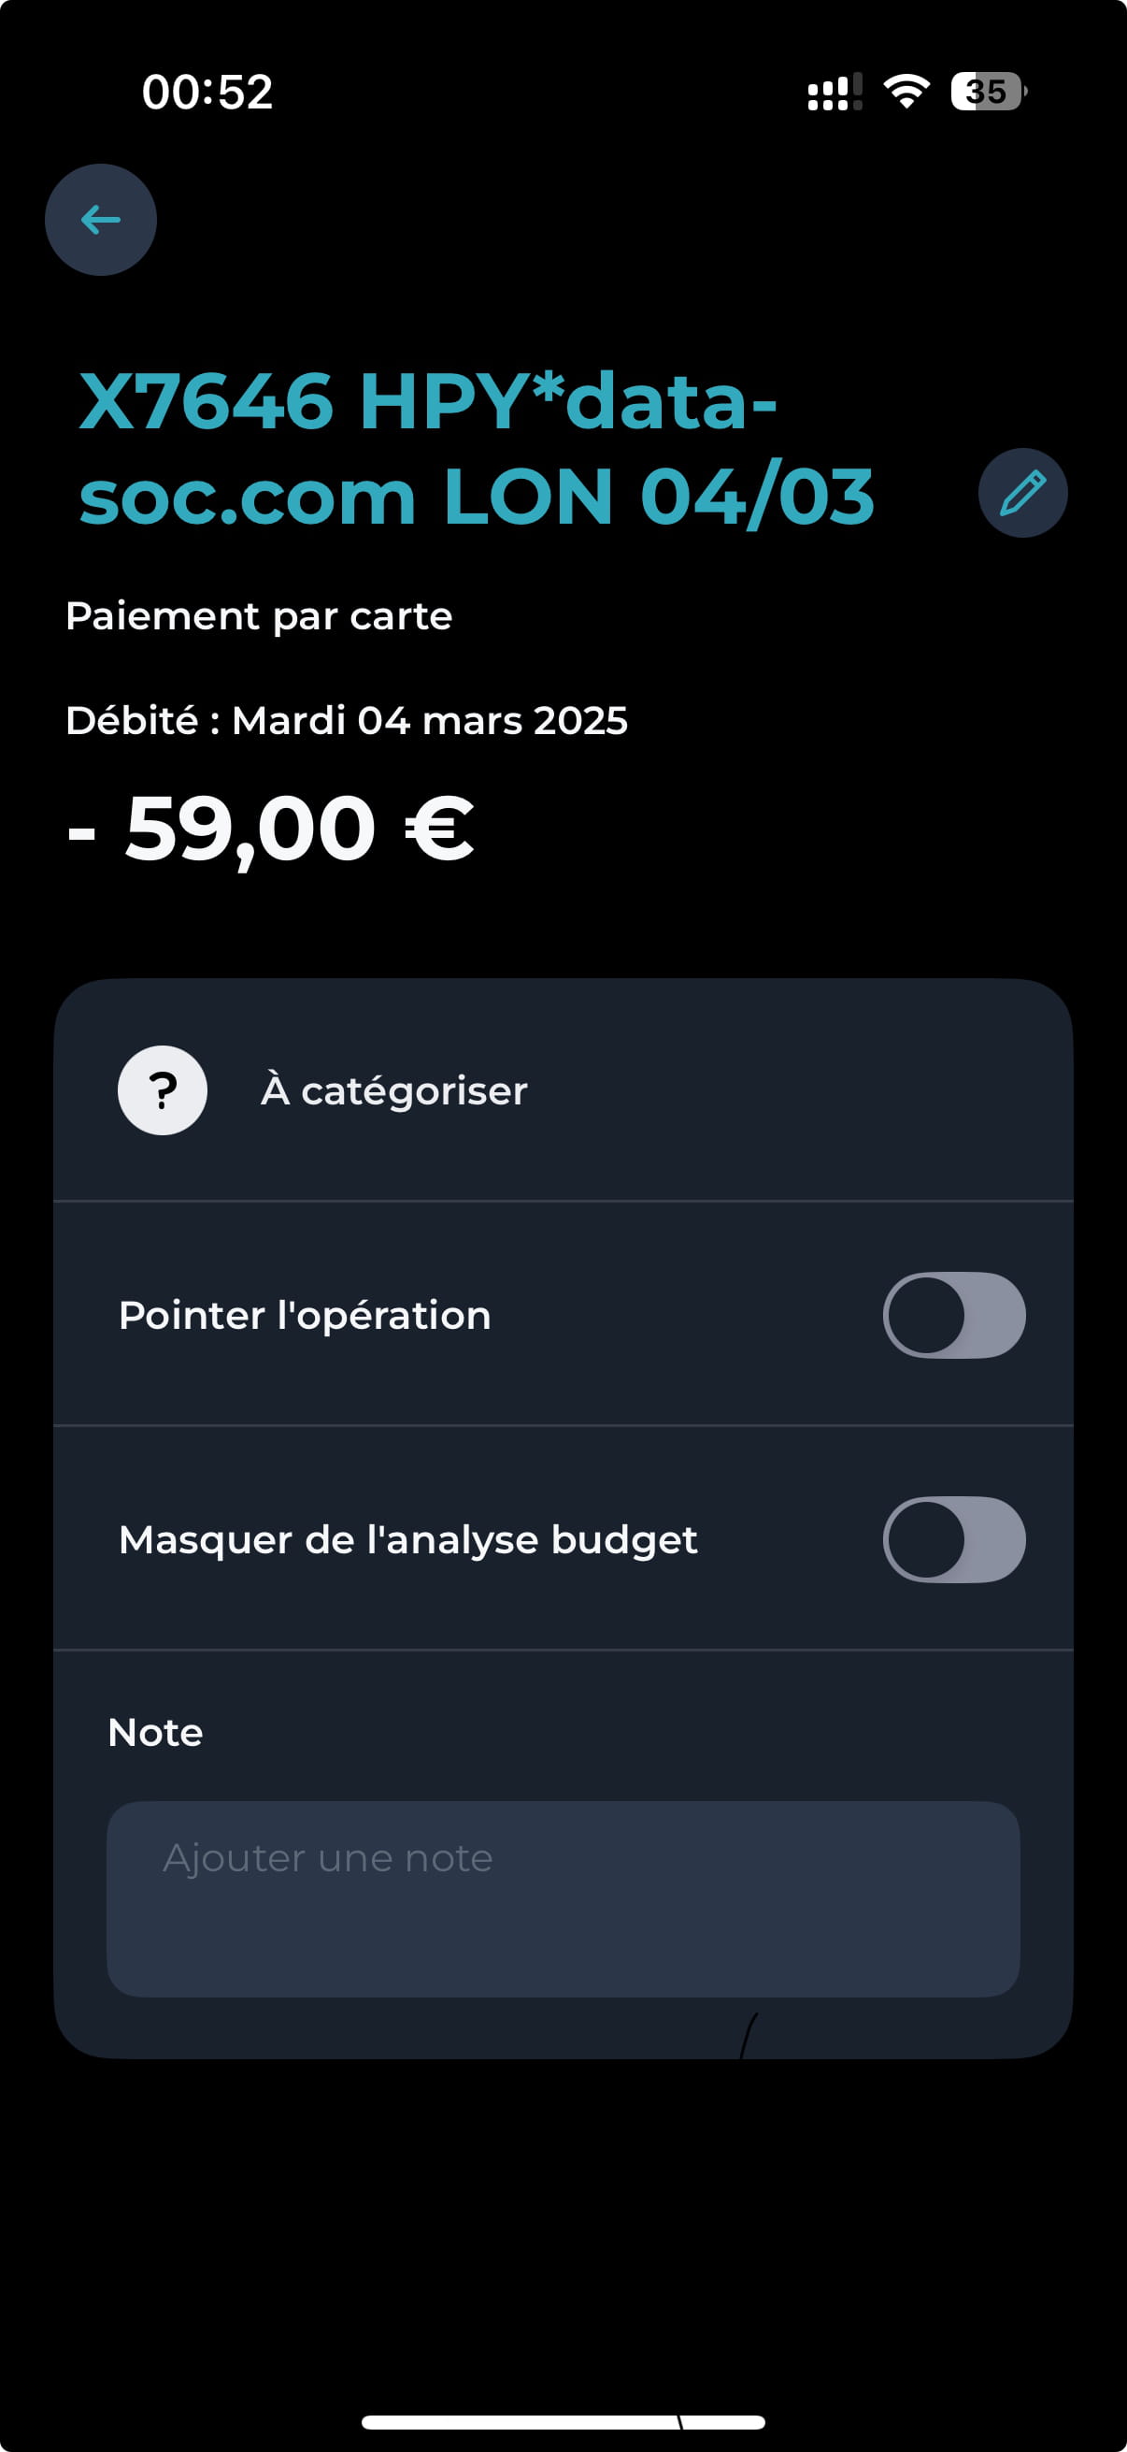Focus the note text area
Screen dimensions: 1127x2452
click(563, 1913)
